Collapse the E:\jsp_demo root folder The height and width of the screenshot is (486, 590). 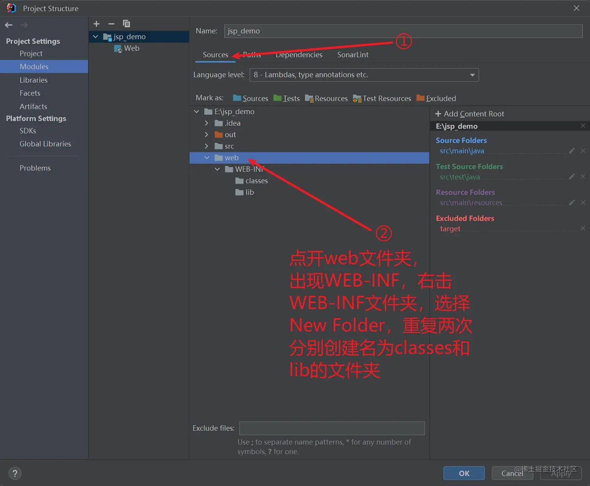tap(196, 112)
